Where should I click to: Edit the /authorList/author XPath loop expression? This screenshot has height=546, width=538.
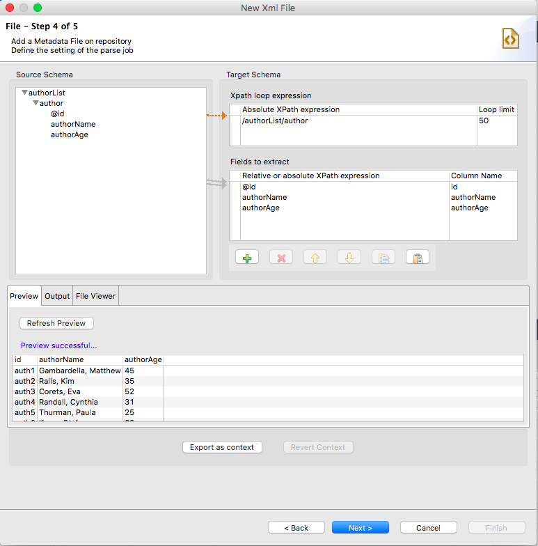coord(358,120)
